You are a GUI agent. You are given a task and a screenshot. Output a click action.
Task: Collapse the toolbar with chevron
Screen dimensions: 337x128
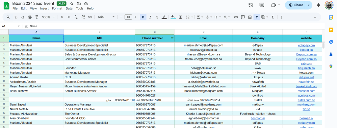tap(315, 17)
